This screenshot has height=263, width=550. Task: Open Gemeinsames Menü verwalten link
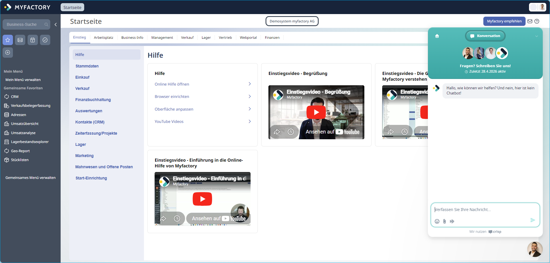coord(30,178)
